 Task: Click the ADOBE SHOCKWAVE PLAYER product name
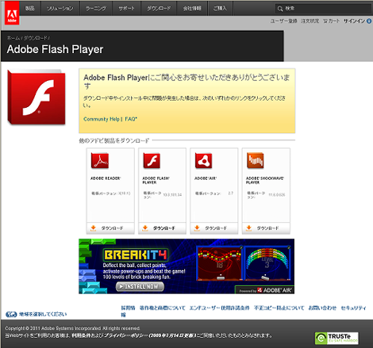coord(265,180)
